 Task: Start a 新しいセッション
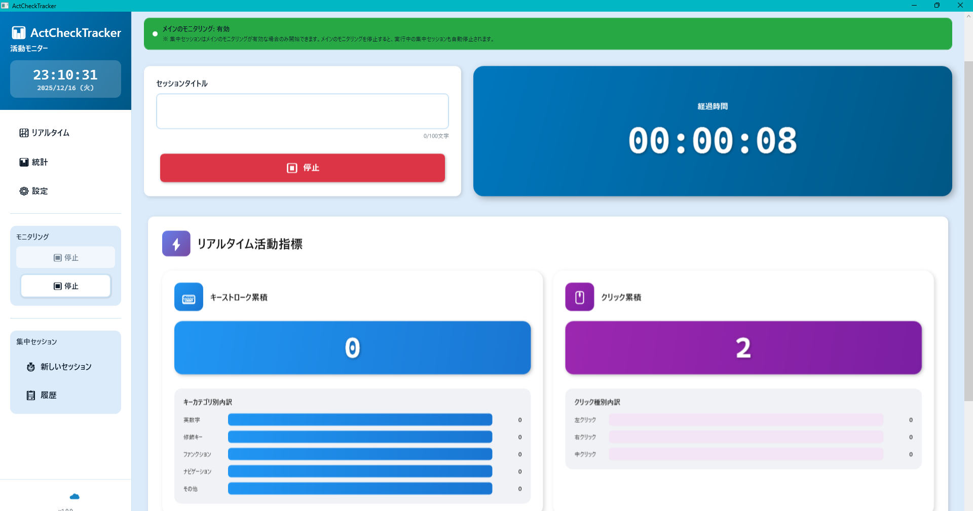pos(65,367)
